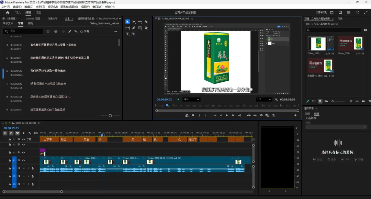371x199 pixels.
Task: Open timeline display settings wrench icon
Action: [x=30, y=133]
